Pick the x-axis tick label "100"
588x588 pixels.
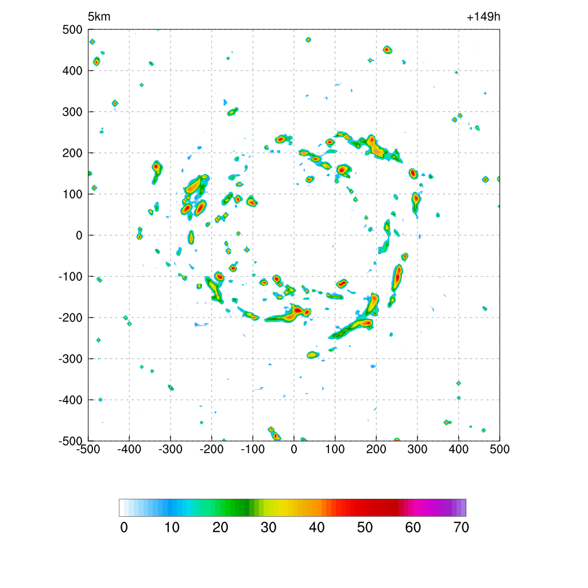click(x=335, y=449)
